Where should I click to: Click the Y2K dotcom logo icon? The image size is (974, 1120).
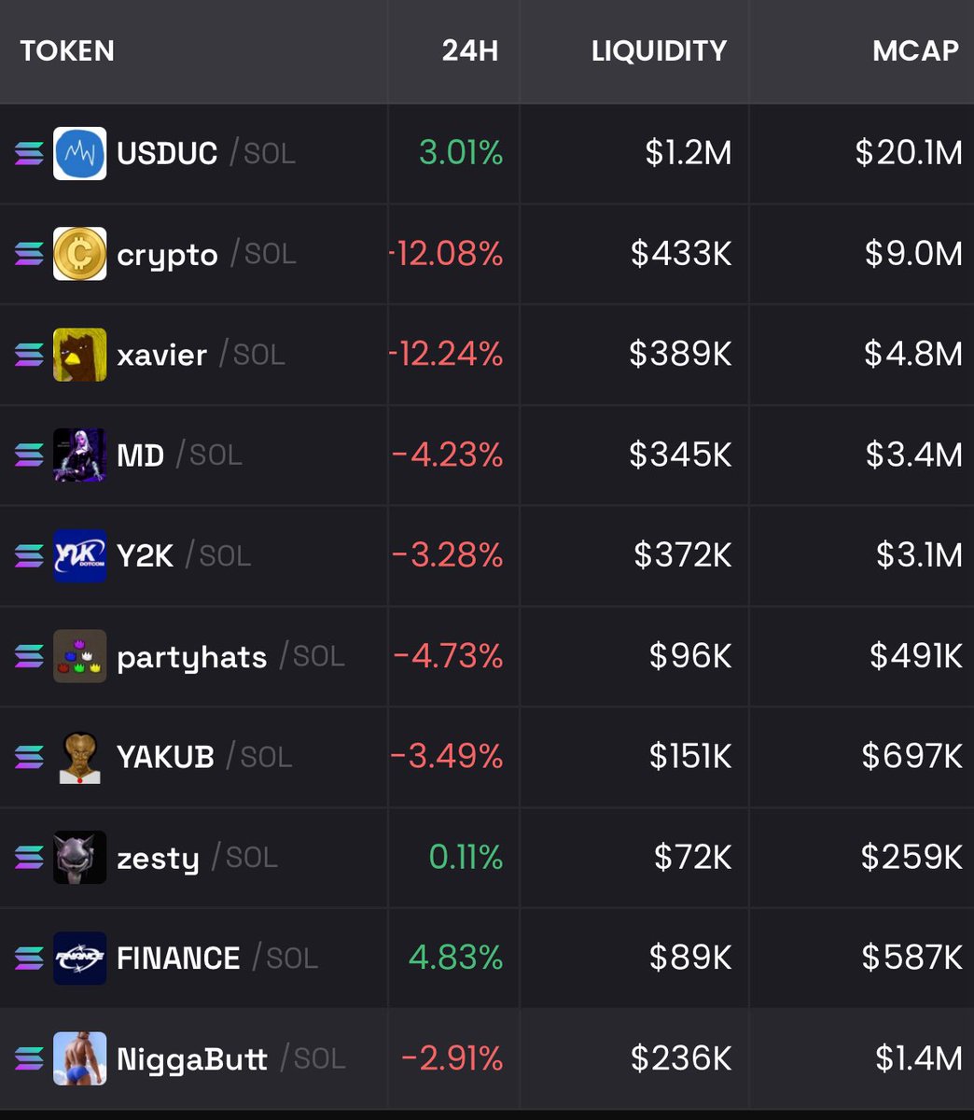[x=79, y=556]
